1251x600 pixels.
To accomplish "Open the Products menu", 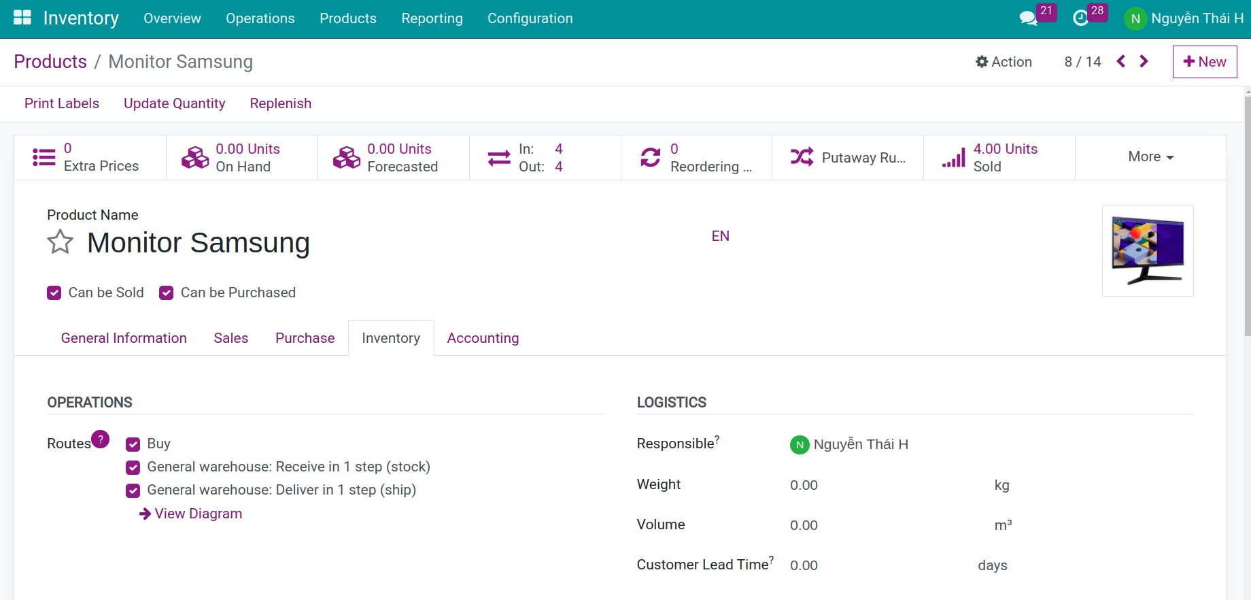I will (x=348, y=18).
